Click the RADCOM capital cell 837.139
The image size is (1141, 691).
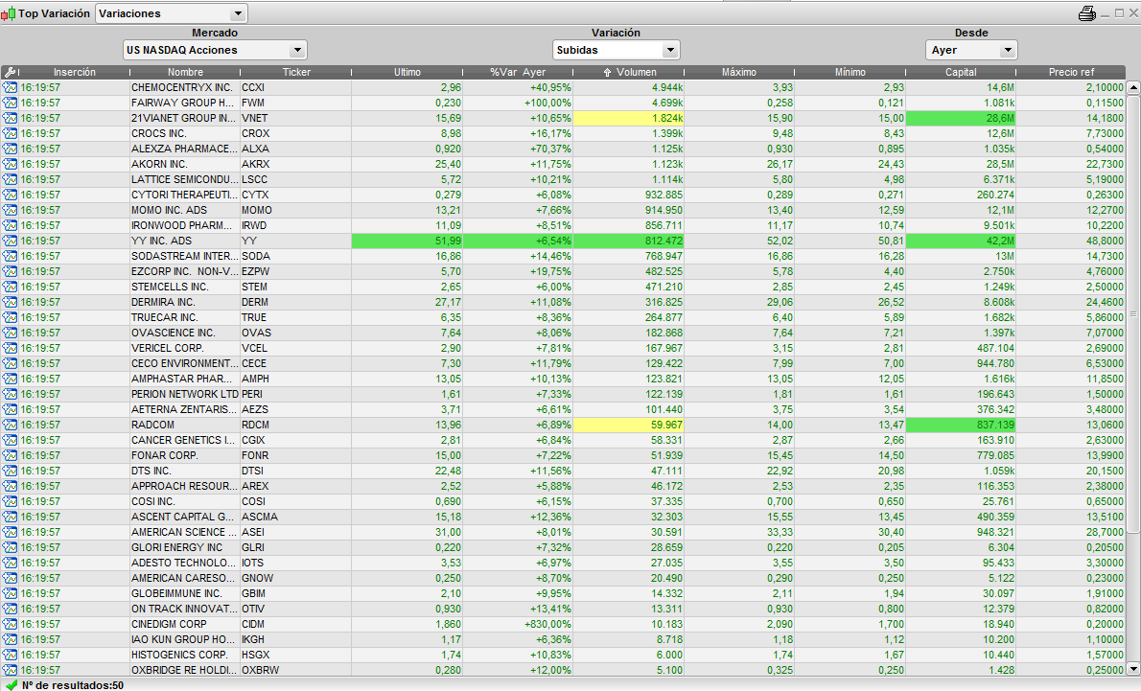point(961,425)
